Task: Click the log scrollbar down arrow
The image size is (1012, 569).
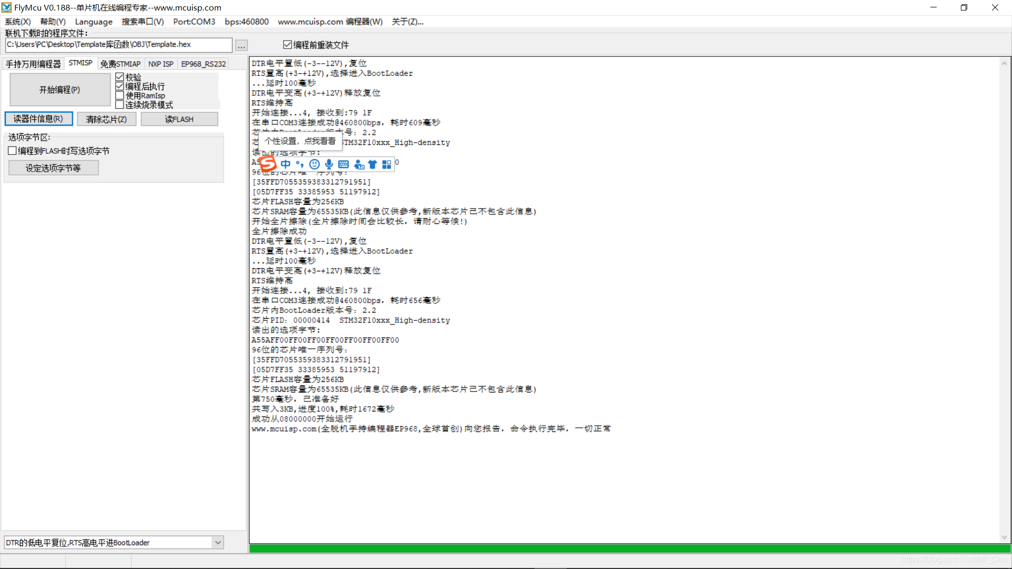Action: click(x=1004, y=537)
